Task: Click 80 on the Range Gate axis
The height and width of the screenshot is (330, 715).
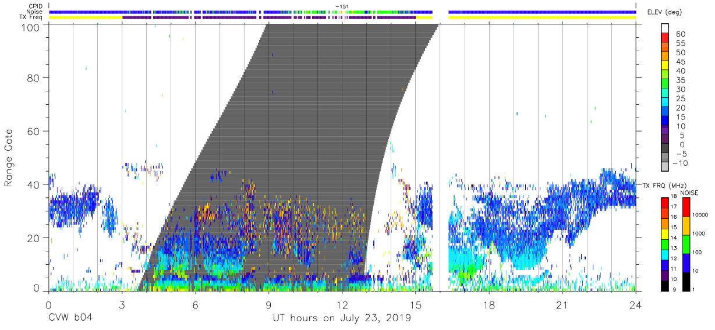Action: [x=33, y=77]
